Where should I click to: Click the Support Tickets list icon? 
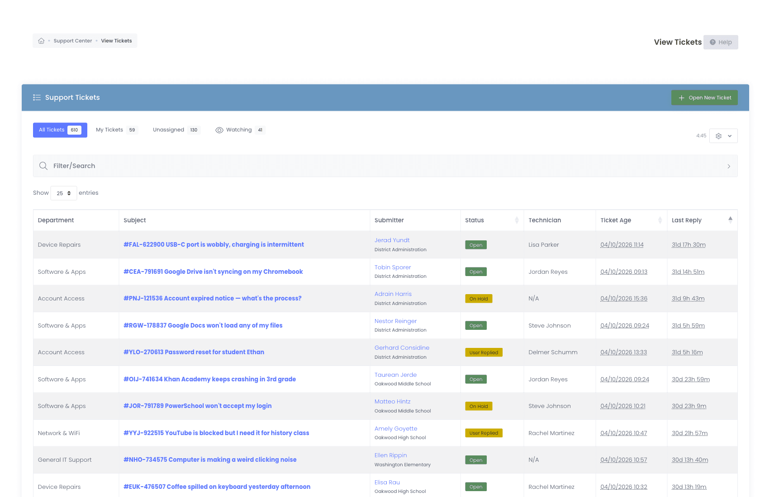[37, 98]
